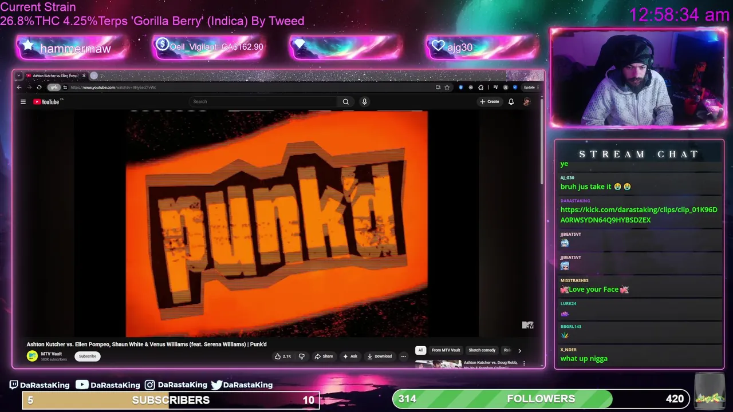Click the ajg30 overlay label
Image resolution: width=733 pixels, height=412 pixels.
pos(460,47)
